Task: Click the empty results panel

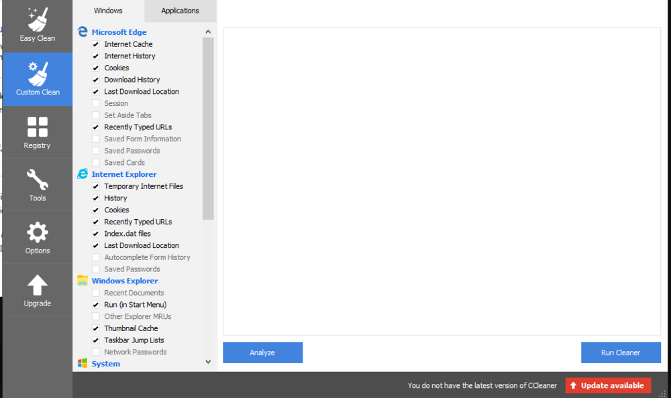Action: click(x=442, y=182)
